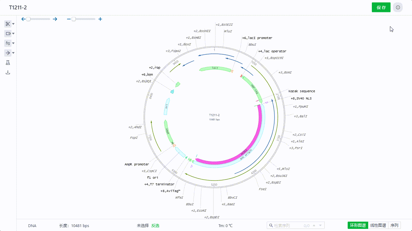412x231 pixels.
Task: Click the green 保存 save button
Action: click(x=381, y=8)
